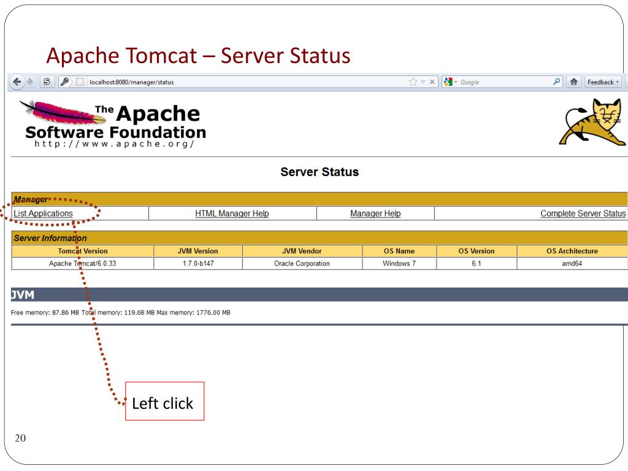This screenshot has height=471, width=628.
Task: Click the browser Forward arrow button
Action: [30, 82]
